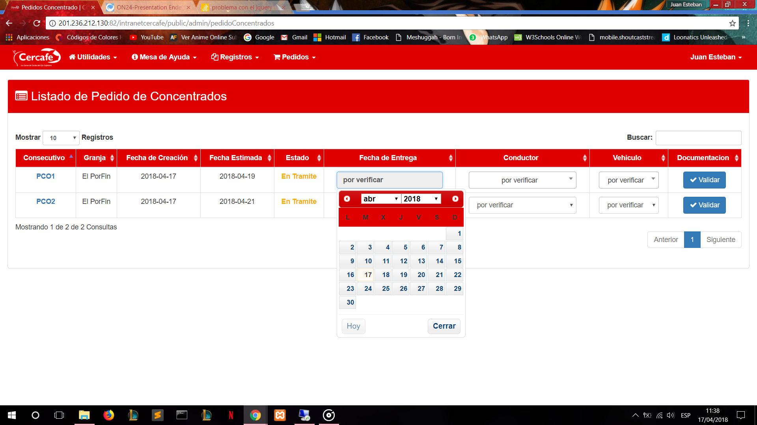
Task: Toggle month selector to next month
Action: (455, 199)
